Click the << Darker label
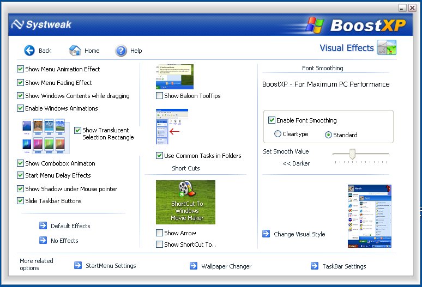422x287 pixels. click(x=296, y=163)
